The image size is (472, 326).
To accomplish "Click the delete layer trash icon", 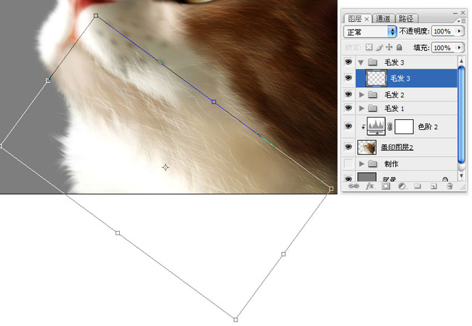I will (449, 187).
